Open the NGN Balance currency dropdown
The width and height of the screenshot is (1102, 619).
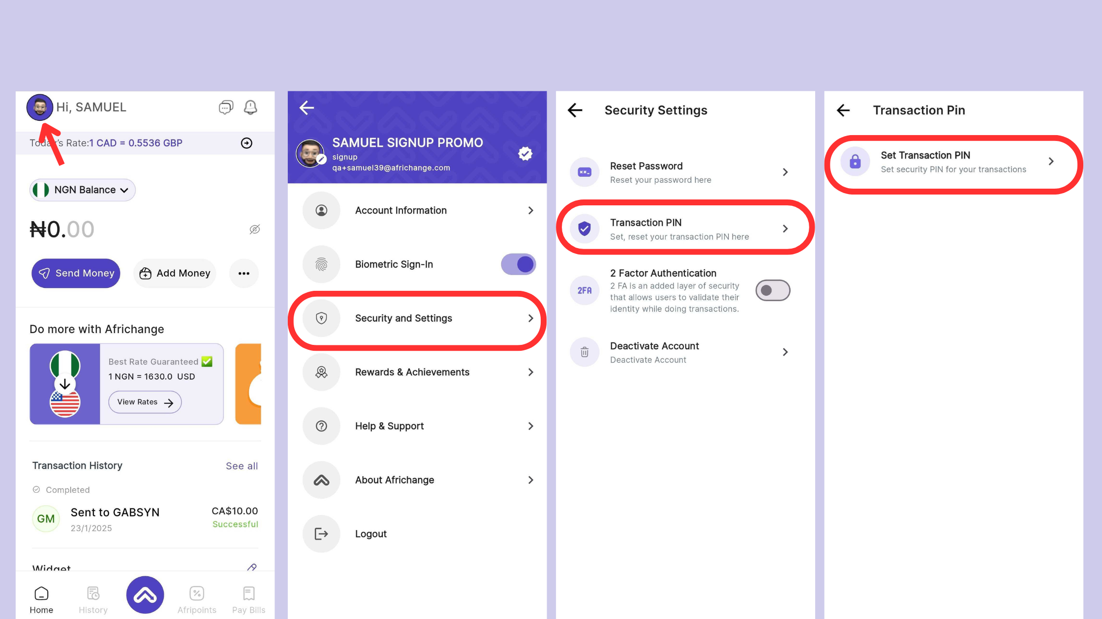pos(83,190)
